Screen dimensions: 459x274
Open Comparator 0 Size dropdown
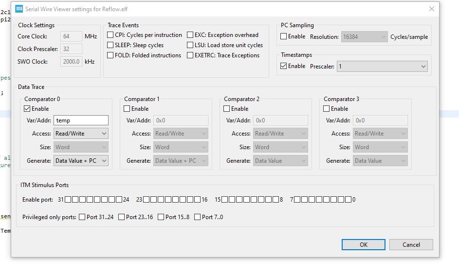tap(81, 147)
